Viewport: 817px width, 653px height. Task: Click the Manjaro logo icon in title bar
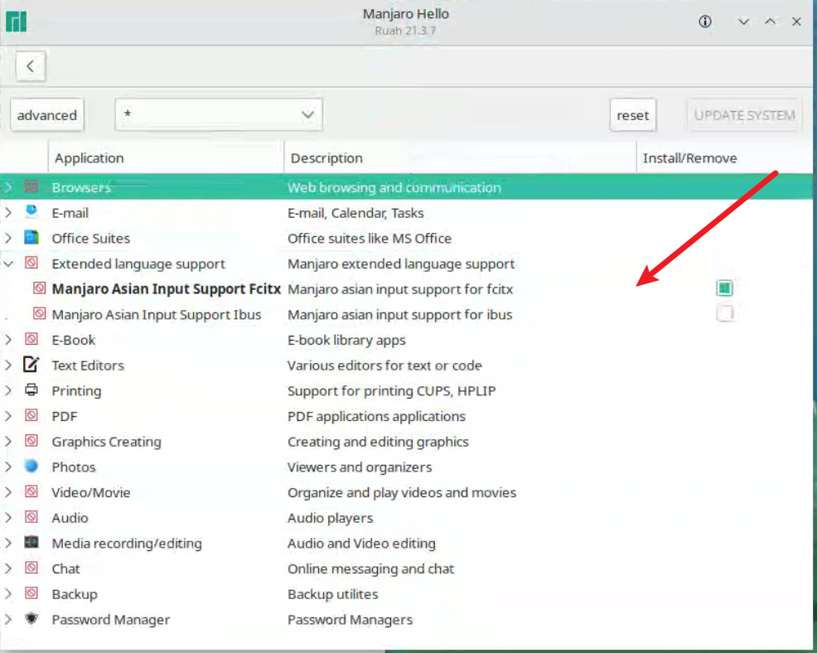(17, 21)
